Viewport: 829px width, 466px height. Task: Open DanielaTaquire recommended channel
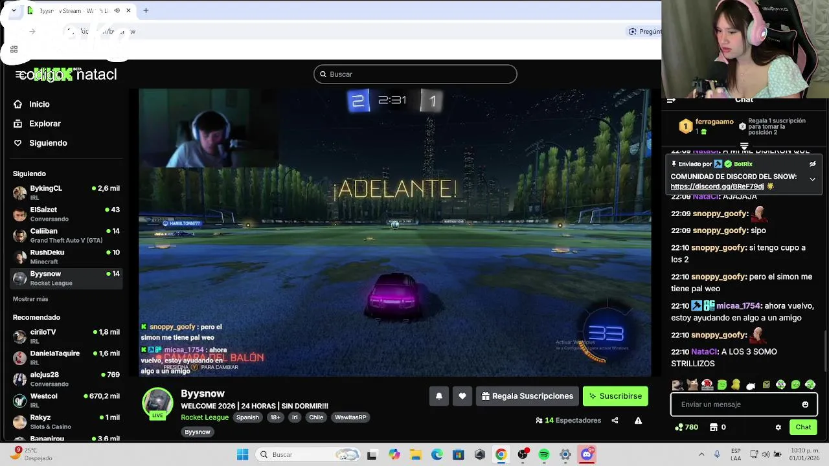(67, 358)
